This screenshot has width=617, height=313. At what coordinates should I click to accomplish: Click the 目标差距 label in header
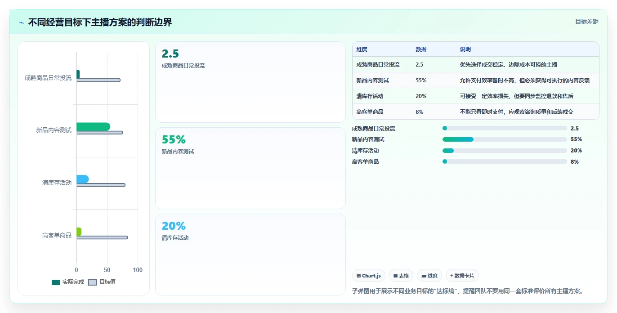tap(587, 22)
